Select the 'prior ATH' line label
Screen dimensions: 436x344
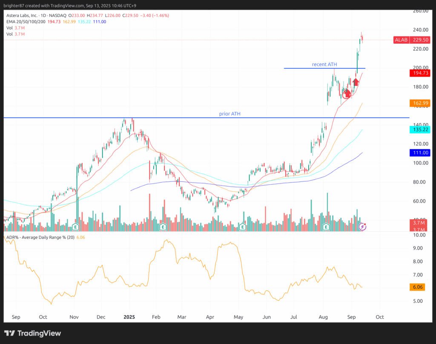pos(229,114)
